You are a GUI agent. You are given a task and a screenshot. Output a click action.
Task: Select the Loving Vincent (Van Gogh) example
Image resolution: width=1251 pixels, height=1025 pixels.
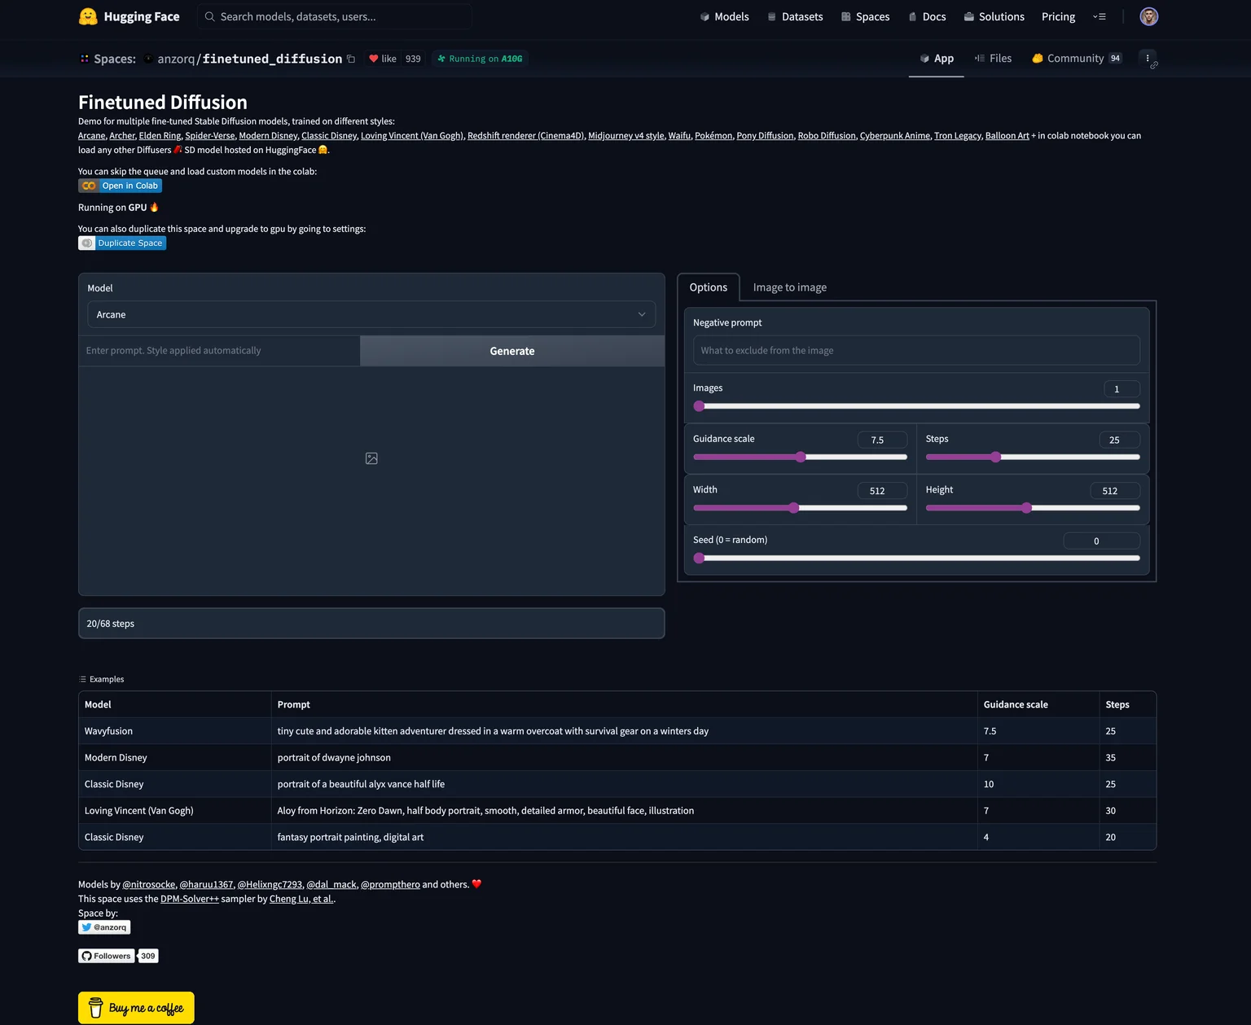(617, 810)
